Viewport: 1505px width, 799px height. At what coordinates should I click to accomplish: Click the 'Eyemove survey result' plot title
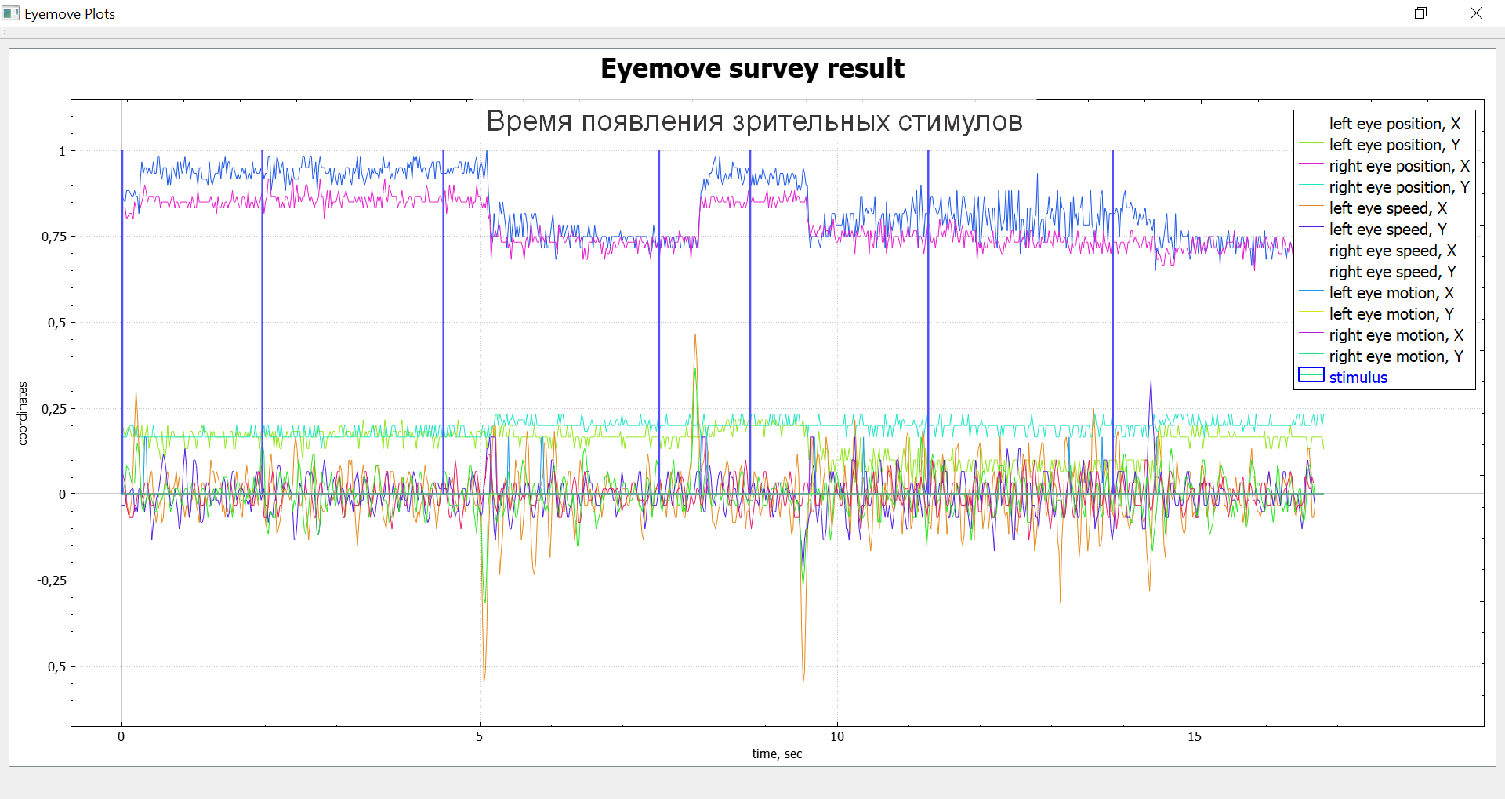click(x=752, y=69)
